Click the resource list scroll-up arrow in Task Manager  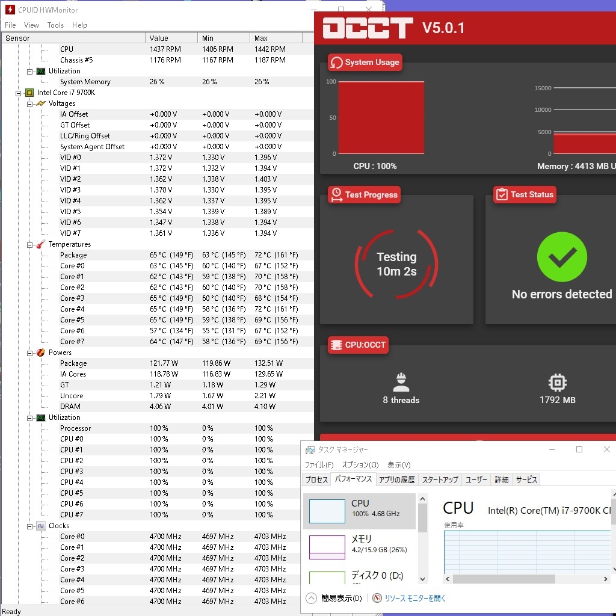coord(422,499)
